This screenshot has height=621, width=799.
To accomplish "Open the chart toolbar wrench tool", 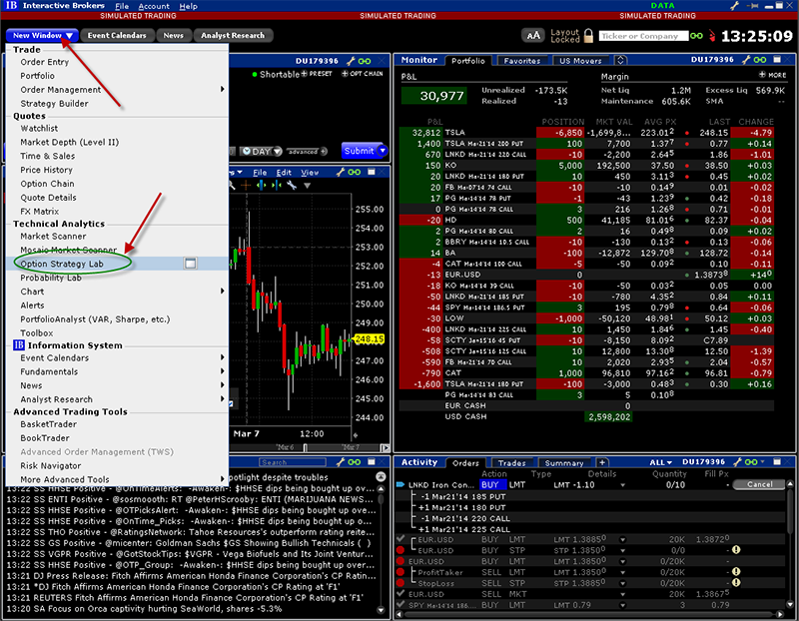I will 292,186.
